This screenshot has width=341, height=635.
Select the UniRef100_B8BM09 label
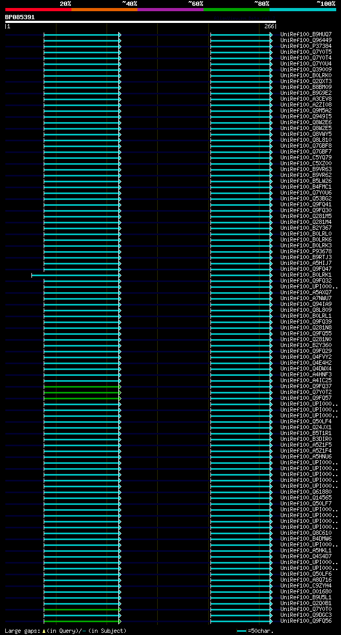tap(306, 87)
